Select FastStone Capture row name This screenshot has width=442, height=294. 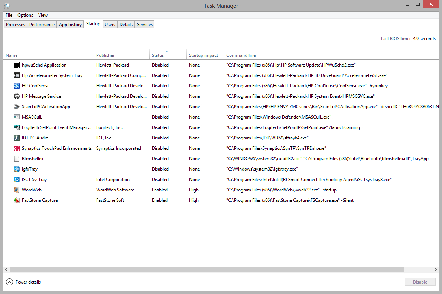coord(40,201)
